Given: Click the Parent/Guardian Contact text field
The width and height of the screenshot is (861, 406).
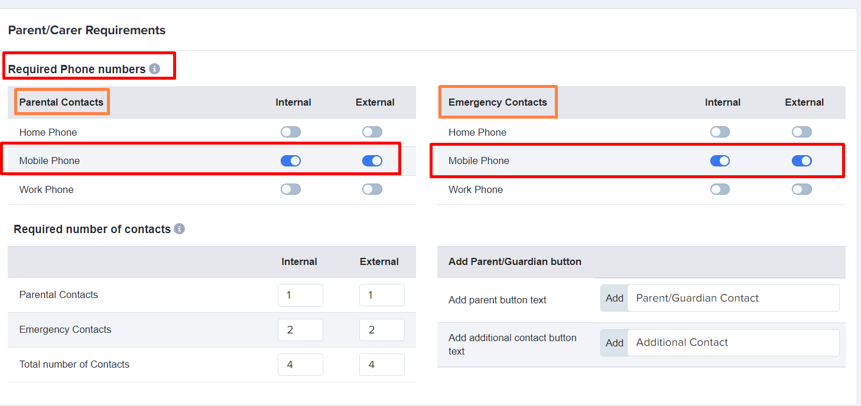Looking at the screenshot, I should [x=733, y=298].
